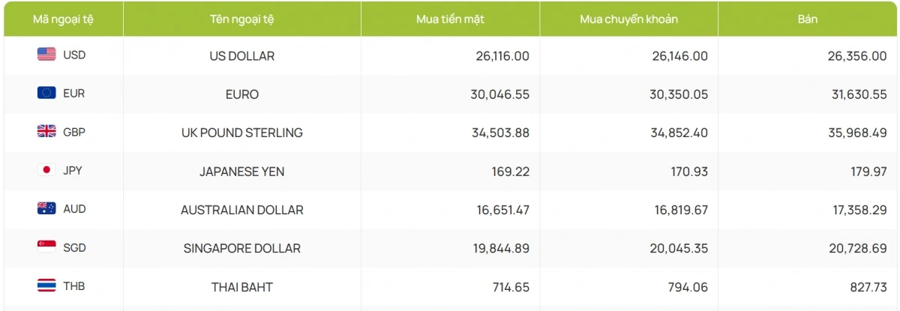Click the EUR cash buy rate 30,046.55
The width and height of the screenshot is (900, 311).
502,94
